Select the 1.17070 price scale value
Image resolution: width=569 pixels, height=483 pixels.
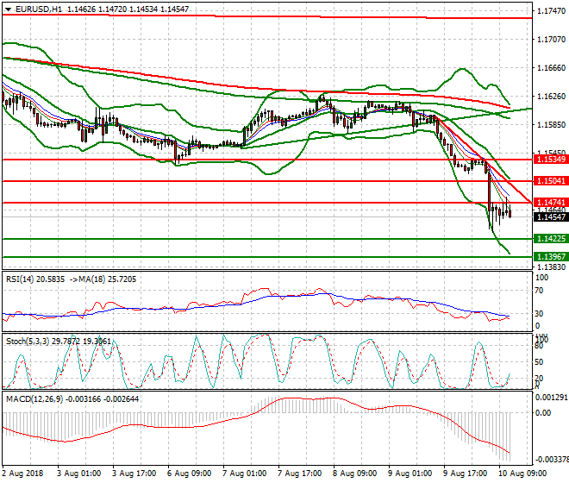(551, 39)
